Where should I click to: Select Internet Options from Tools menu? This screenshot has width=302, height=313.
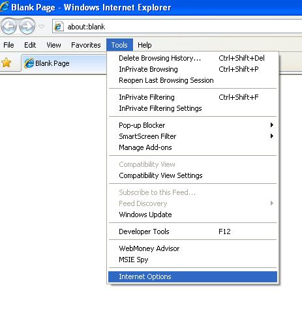coord(192,276)
